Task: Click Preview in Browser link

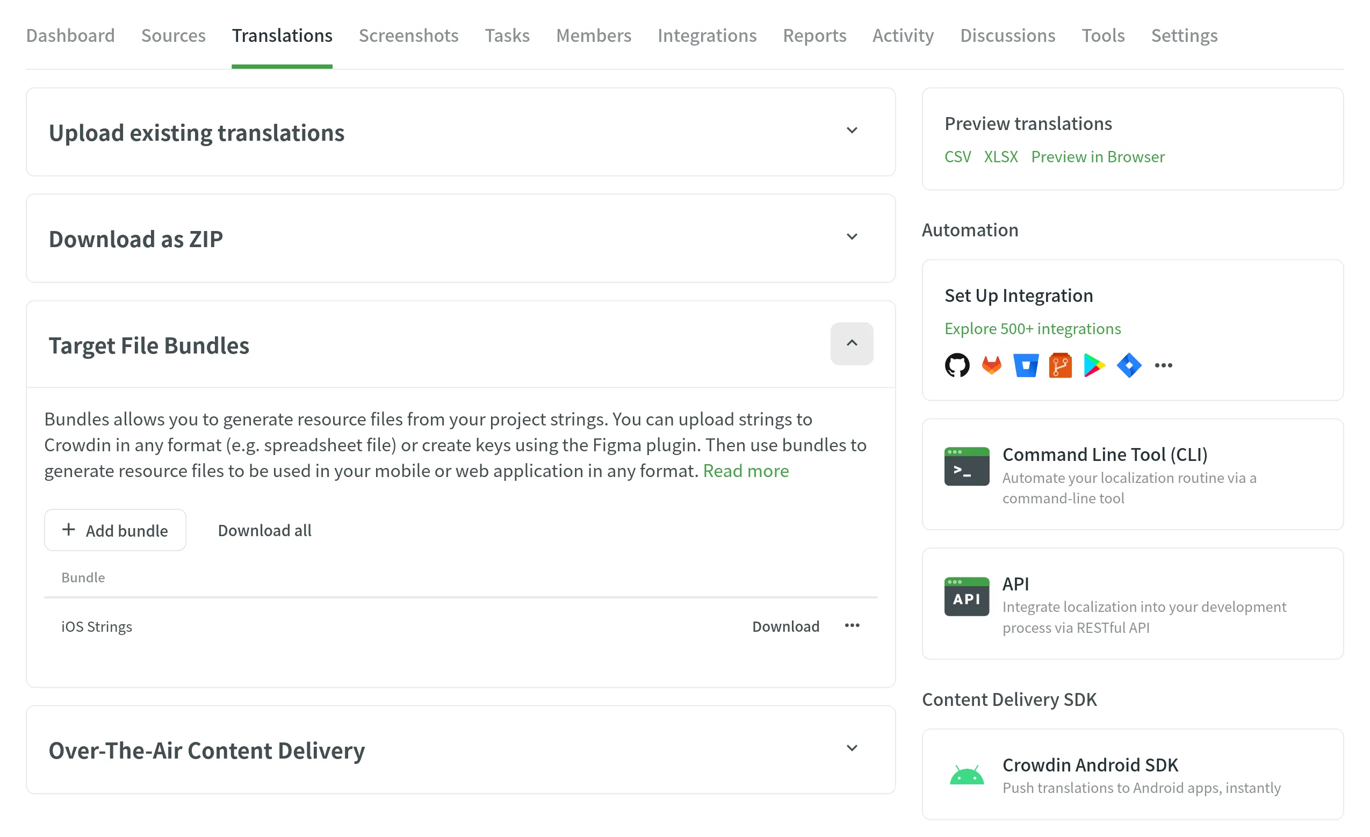Action: (x=1097, y=157)
